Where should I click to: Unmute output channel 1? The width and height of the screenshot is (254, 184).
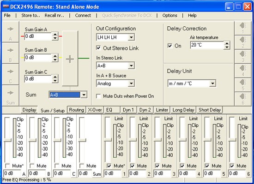(109, 166)
